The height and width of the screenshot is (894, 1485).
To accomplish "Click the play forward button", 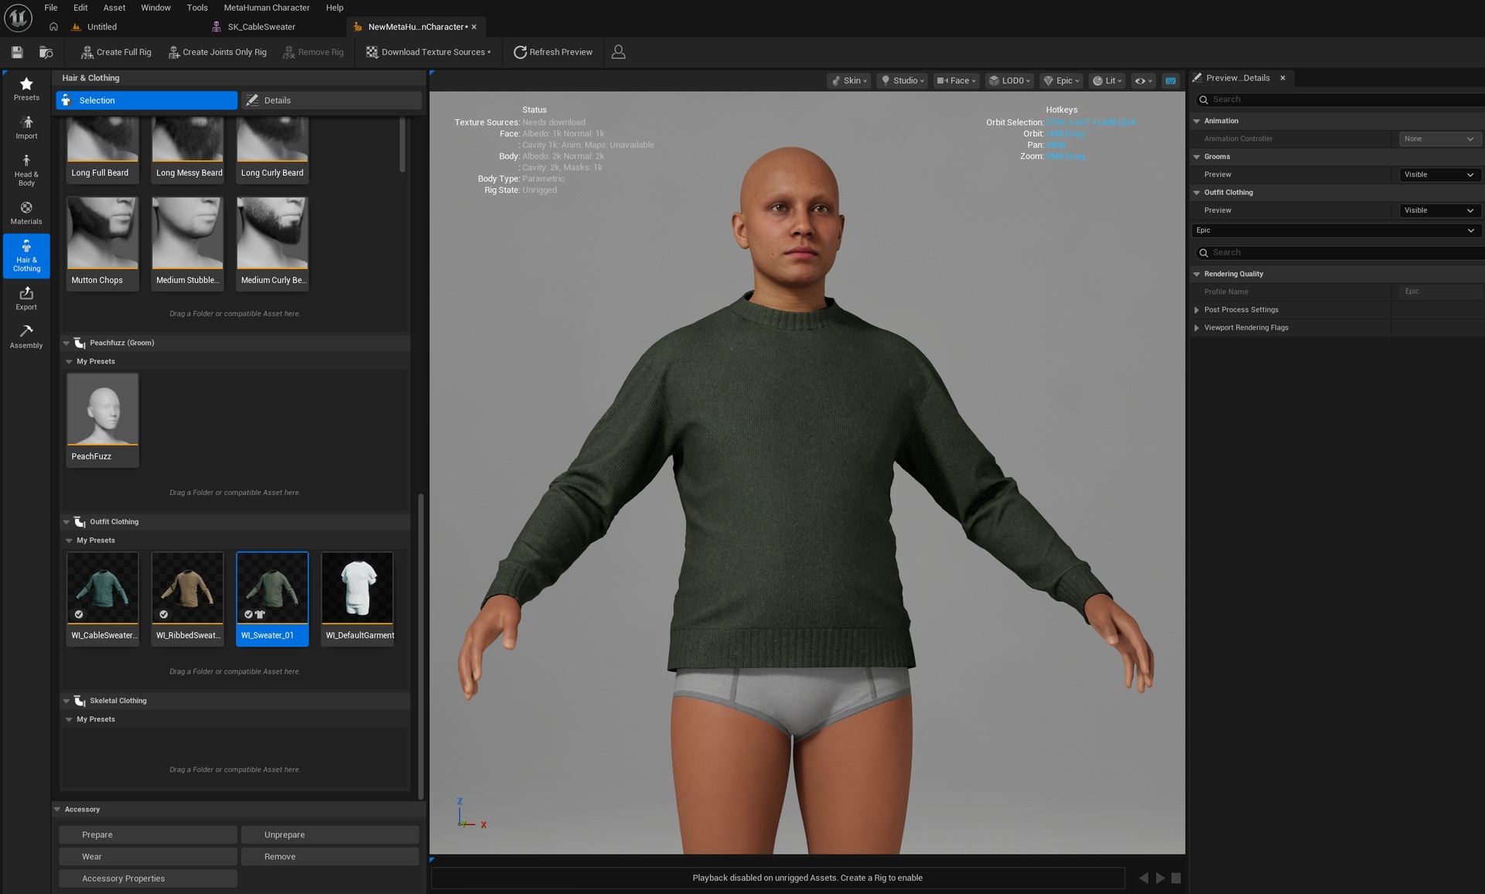I will click(1160, 878).
